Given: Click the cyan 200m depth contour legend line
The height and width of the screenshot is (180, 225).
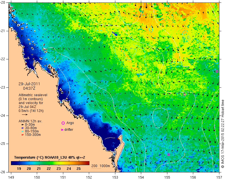Looking at the screenshot, I should (x=96, y=169).
